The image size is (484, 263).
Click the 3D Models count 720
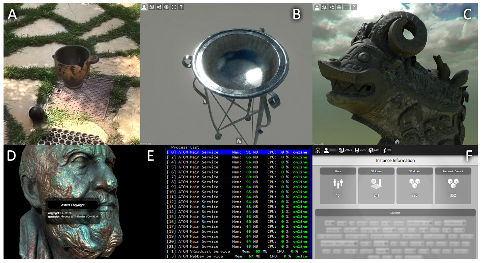click(x=415, y=195)
